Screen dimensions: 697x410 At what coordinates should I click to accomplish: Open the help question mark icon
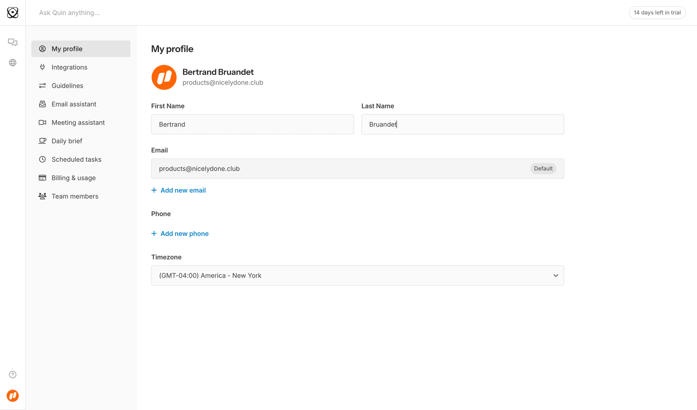13,374
